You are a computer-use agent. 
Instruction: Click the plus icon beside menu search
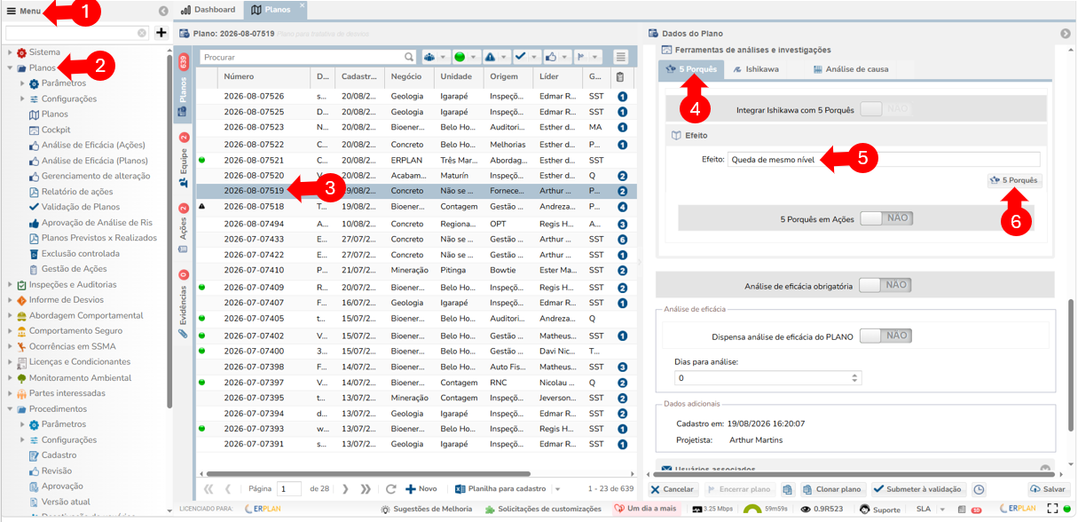click(161, 33)
